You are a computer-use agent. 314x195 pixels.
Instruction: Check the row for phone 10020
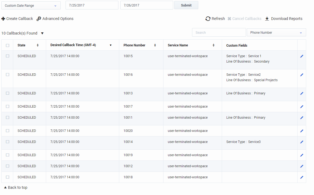pyautogui.click(x=8, y=131)
